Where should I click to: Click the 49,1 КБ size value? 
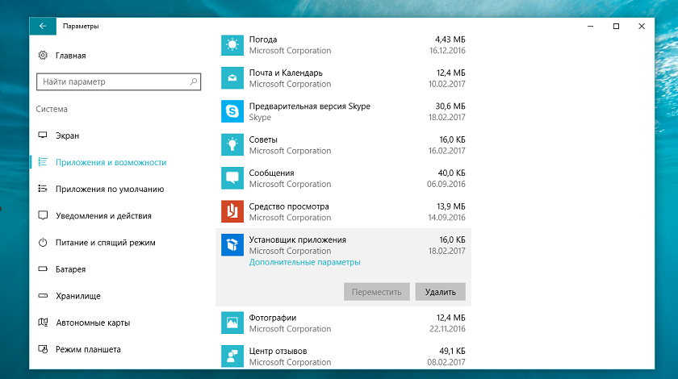click(x=452, y=351)
